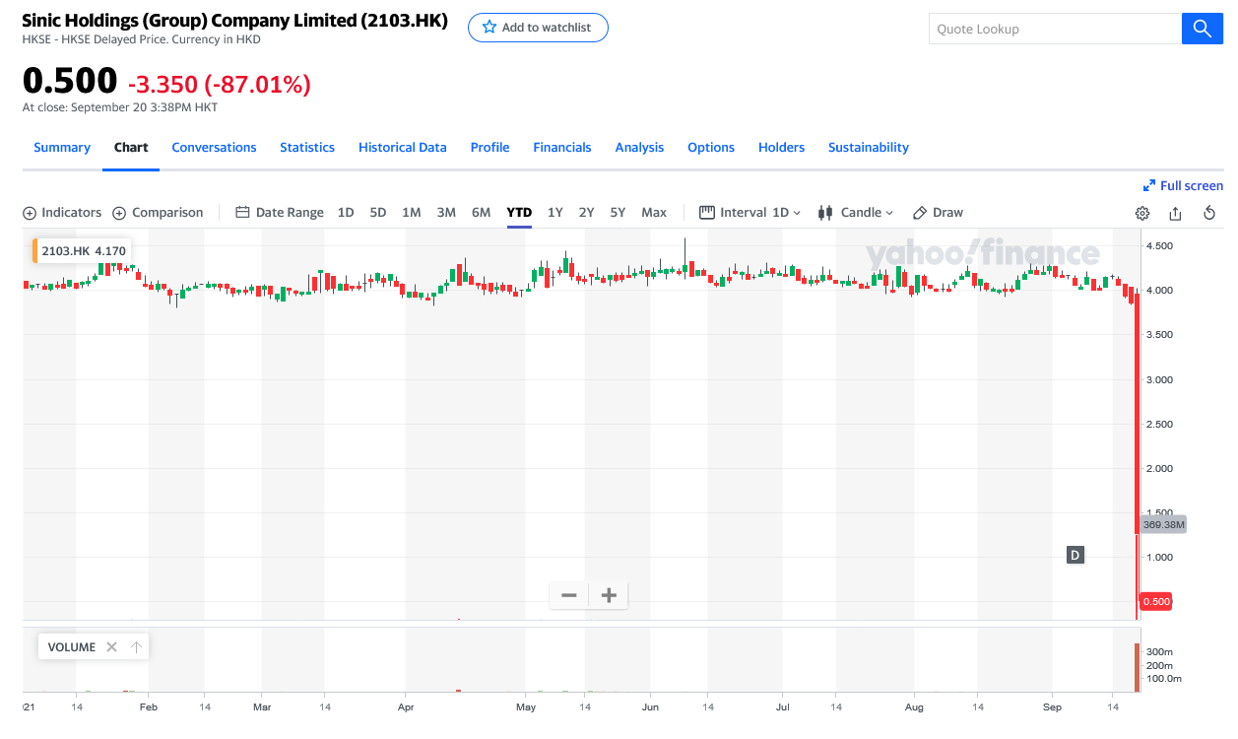
Task: Open the Sustainability tab
Action: (869, 147)
